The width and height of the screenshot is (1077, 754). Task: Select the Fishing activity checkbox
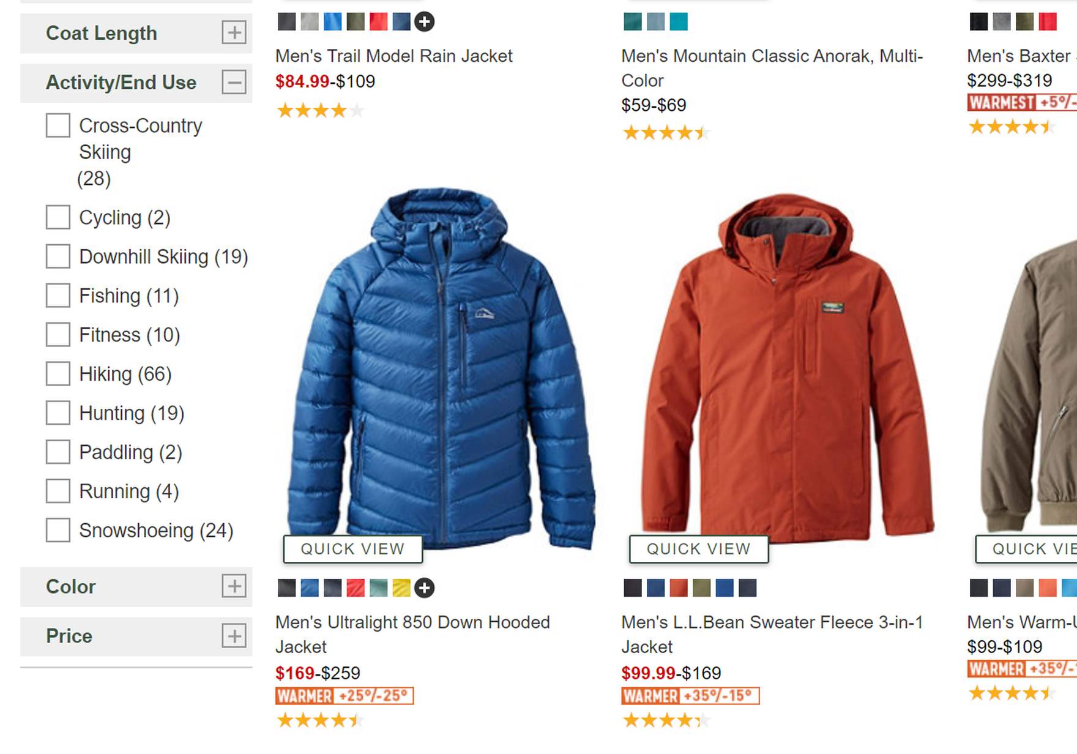click(x=58, y=296)
